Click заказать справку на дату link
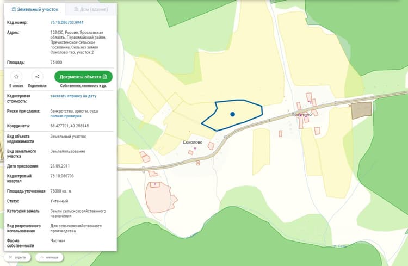 73,96
